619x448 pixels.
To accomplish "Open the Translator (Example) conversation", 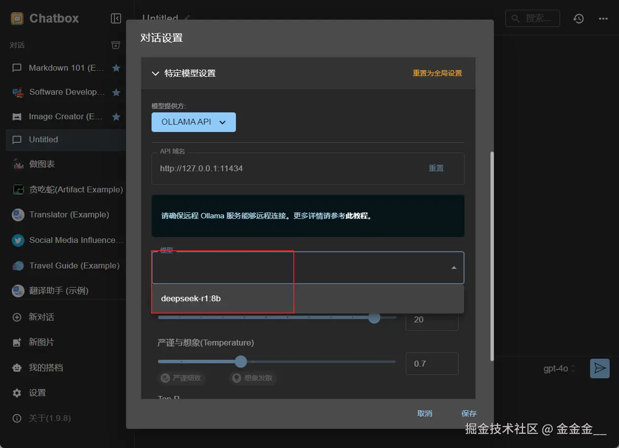I will tap(66, 214).
